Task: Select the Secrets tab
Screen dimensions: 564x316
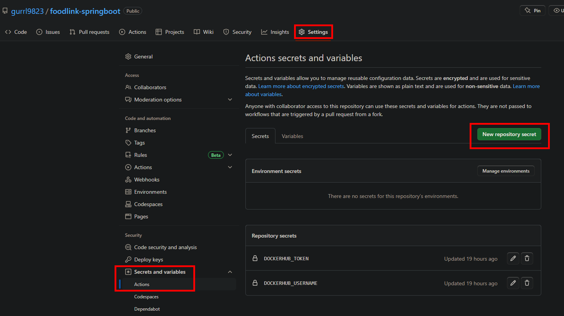Action: click(260, 136)
